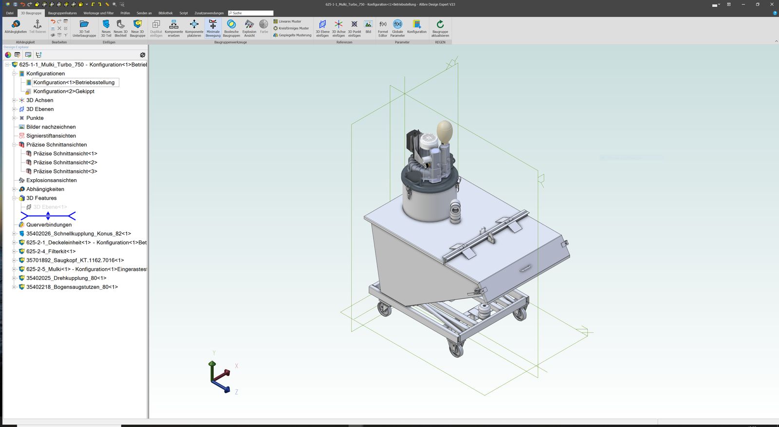The image size is (779, 427).
Task: Insert a 3D Achse reference axis
Action: click(x=338, y=28)
